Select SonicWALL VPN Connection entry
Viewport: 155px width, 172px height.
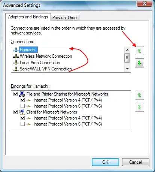click(x=42, y=69)
